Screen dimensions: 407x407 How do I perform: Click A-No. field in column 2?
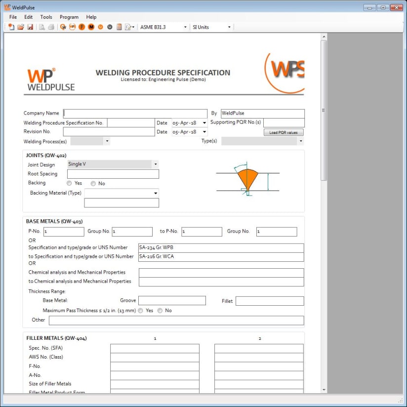coord(259,375)
